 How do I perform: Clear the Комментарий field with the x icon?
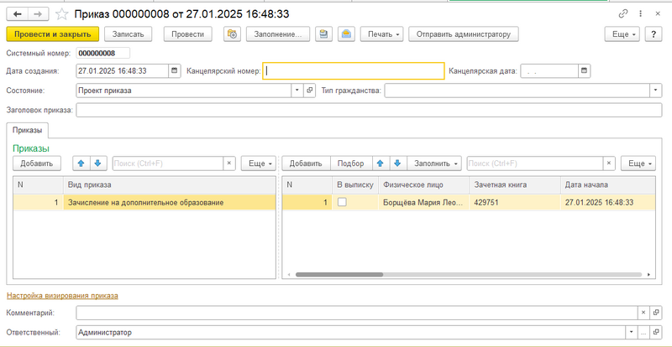643,313
